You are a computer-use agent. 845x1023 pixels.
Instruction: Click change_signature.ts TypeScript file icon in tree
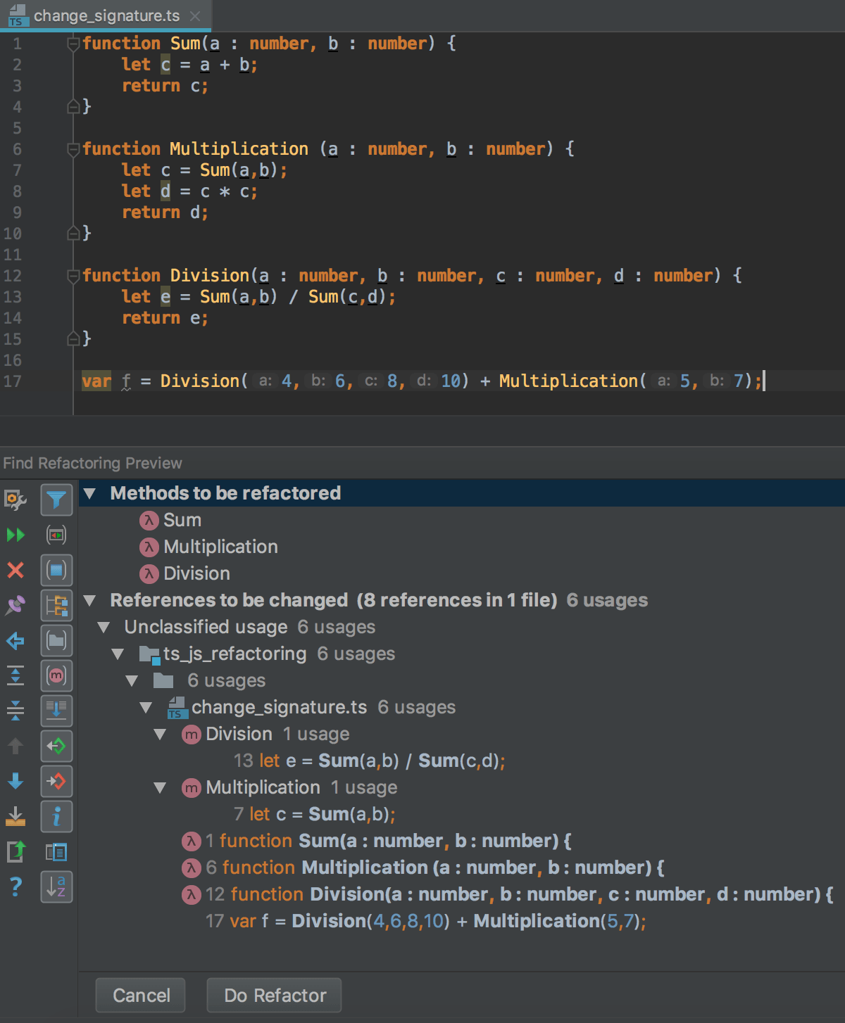tap(177, 708)
